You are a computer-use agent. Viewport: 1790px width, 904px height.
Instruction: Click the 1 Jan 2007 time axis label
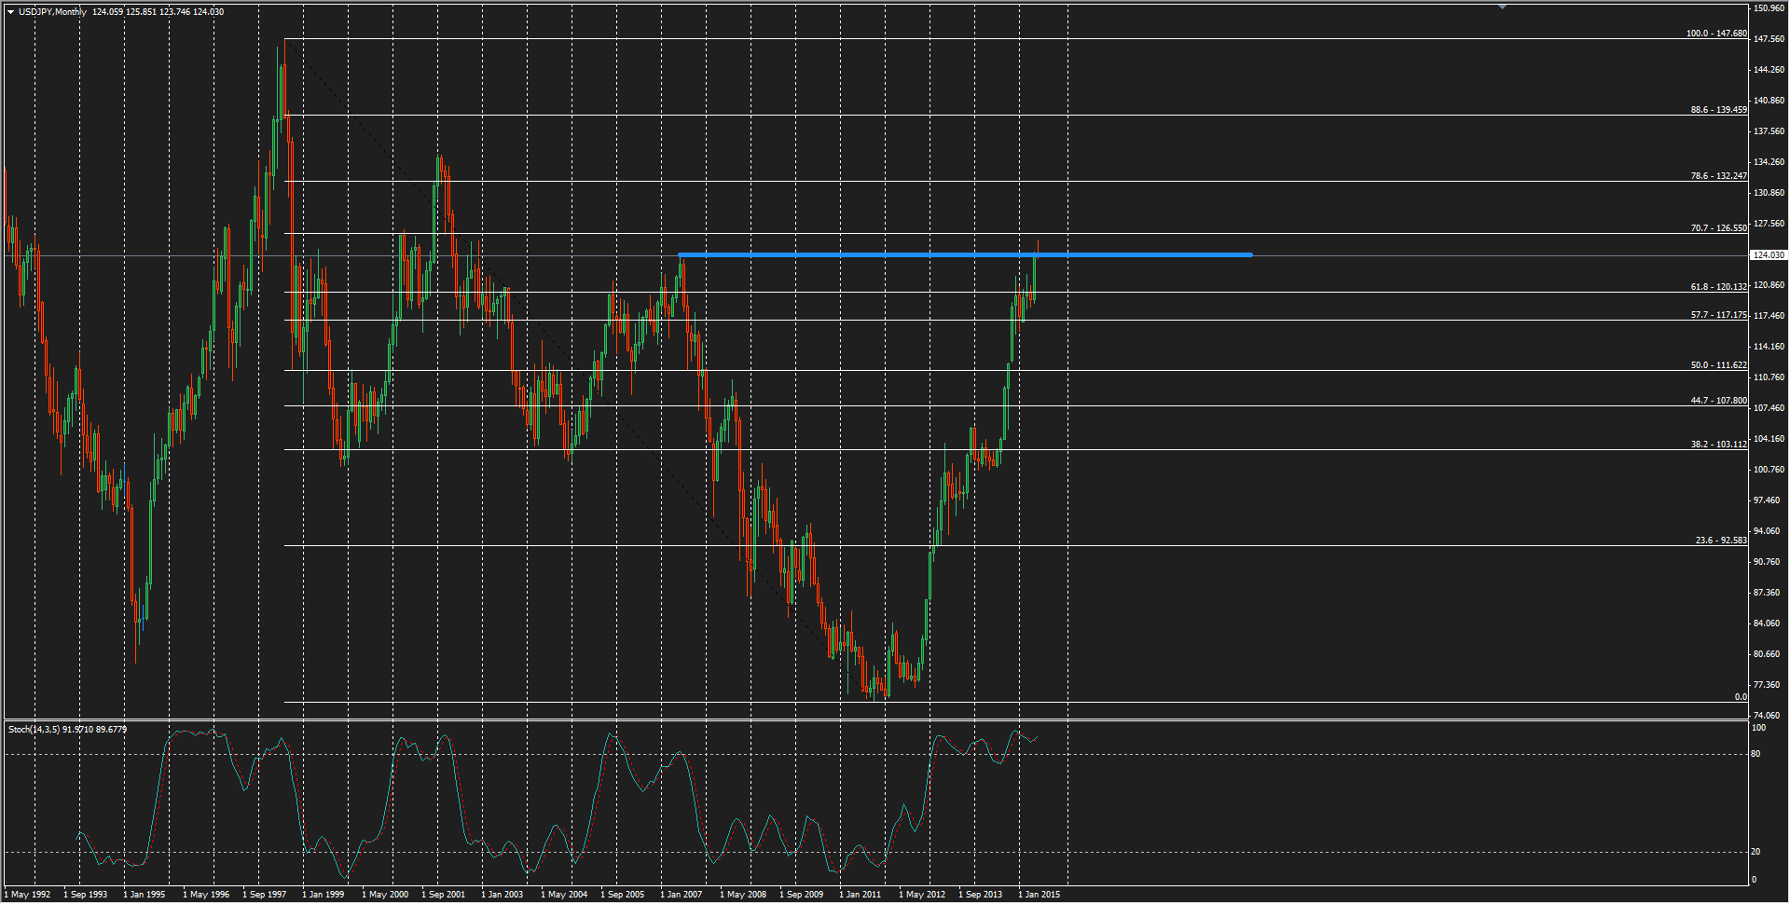[x=682, y=895]
